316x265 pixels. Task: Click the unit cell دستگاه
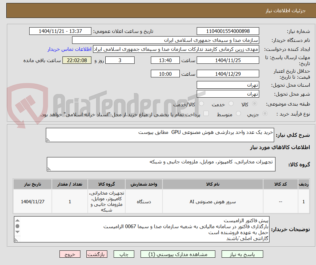click(144, 202)
